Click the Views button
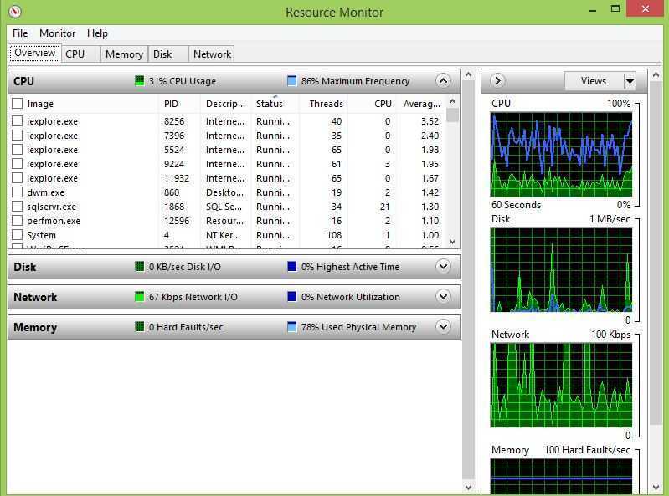 click(594, 80)
